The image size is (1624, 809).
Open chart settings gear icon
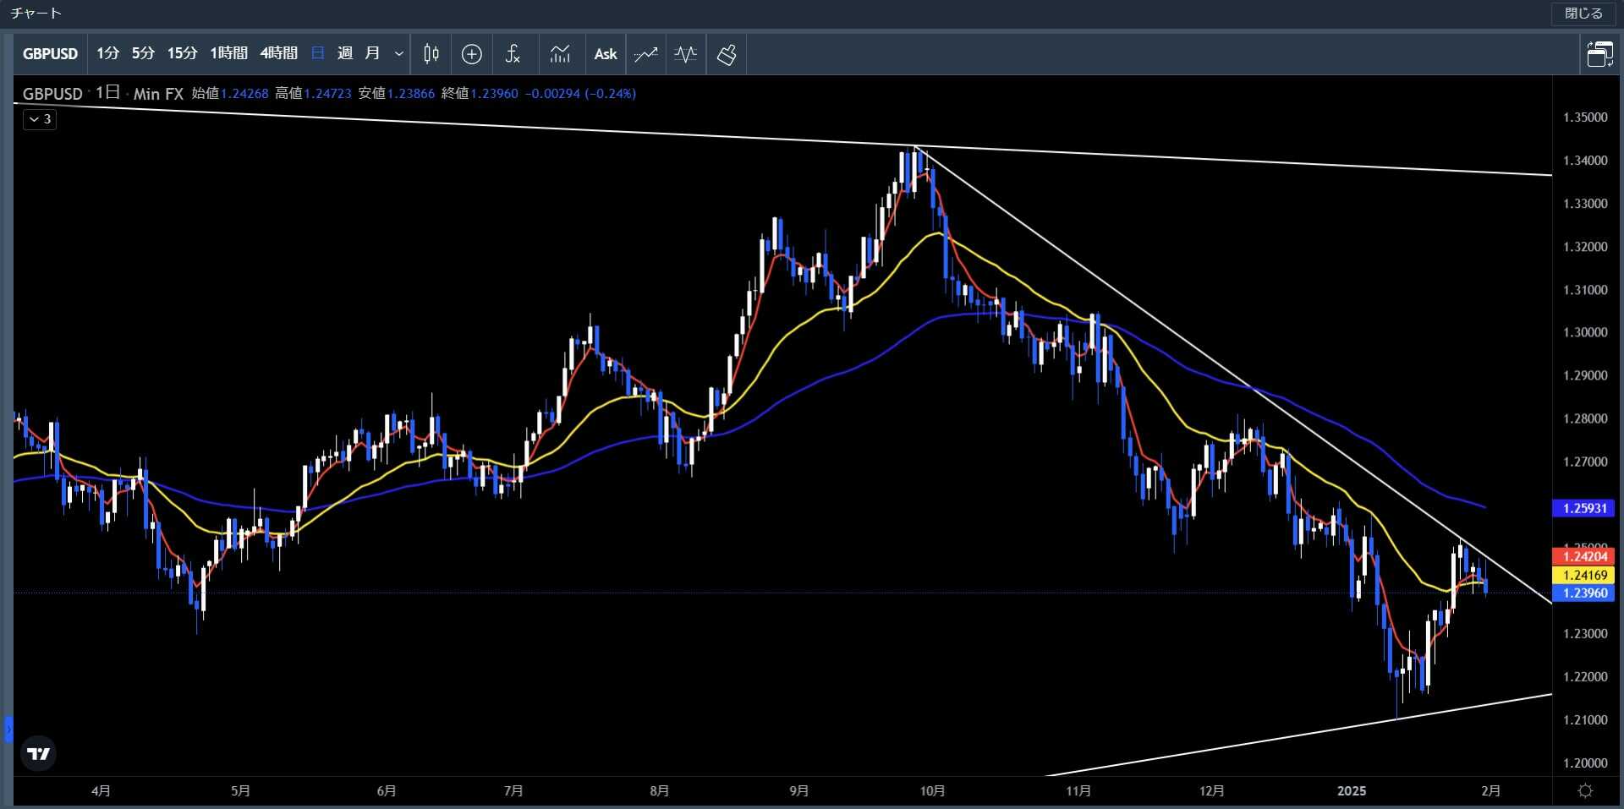(x=1586, y=790)
